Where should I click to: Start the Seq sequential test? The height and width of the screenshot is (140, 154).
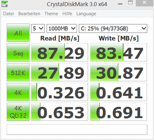(x=18, y=52)
